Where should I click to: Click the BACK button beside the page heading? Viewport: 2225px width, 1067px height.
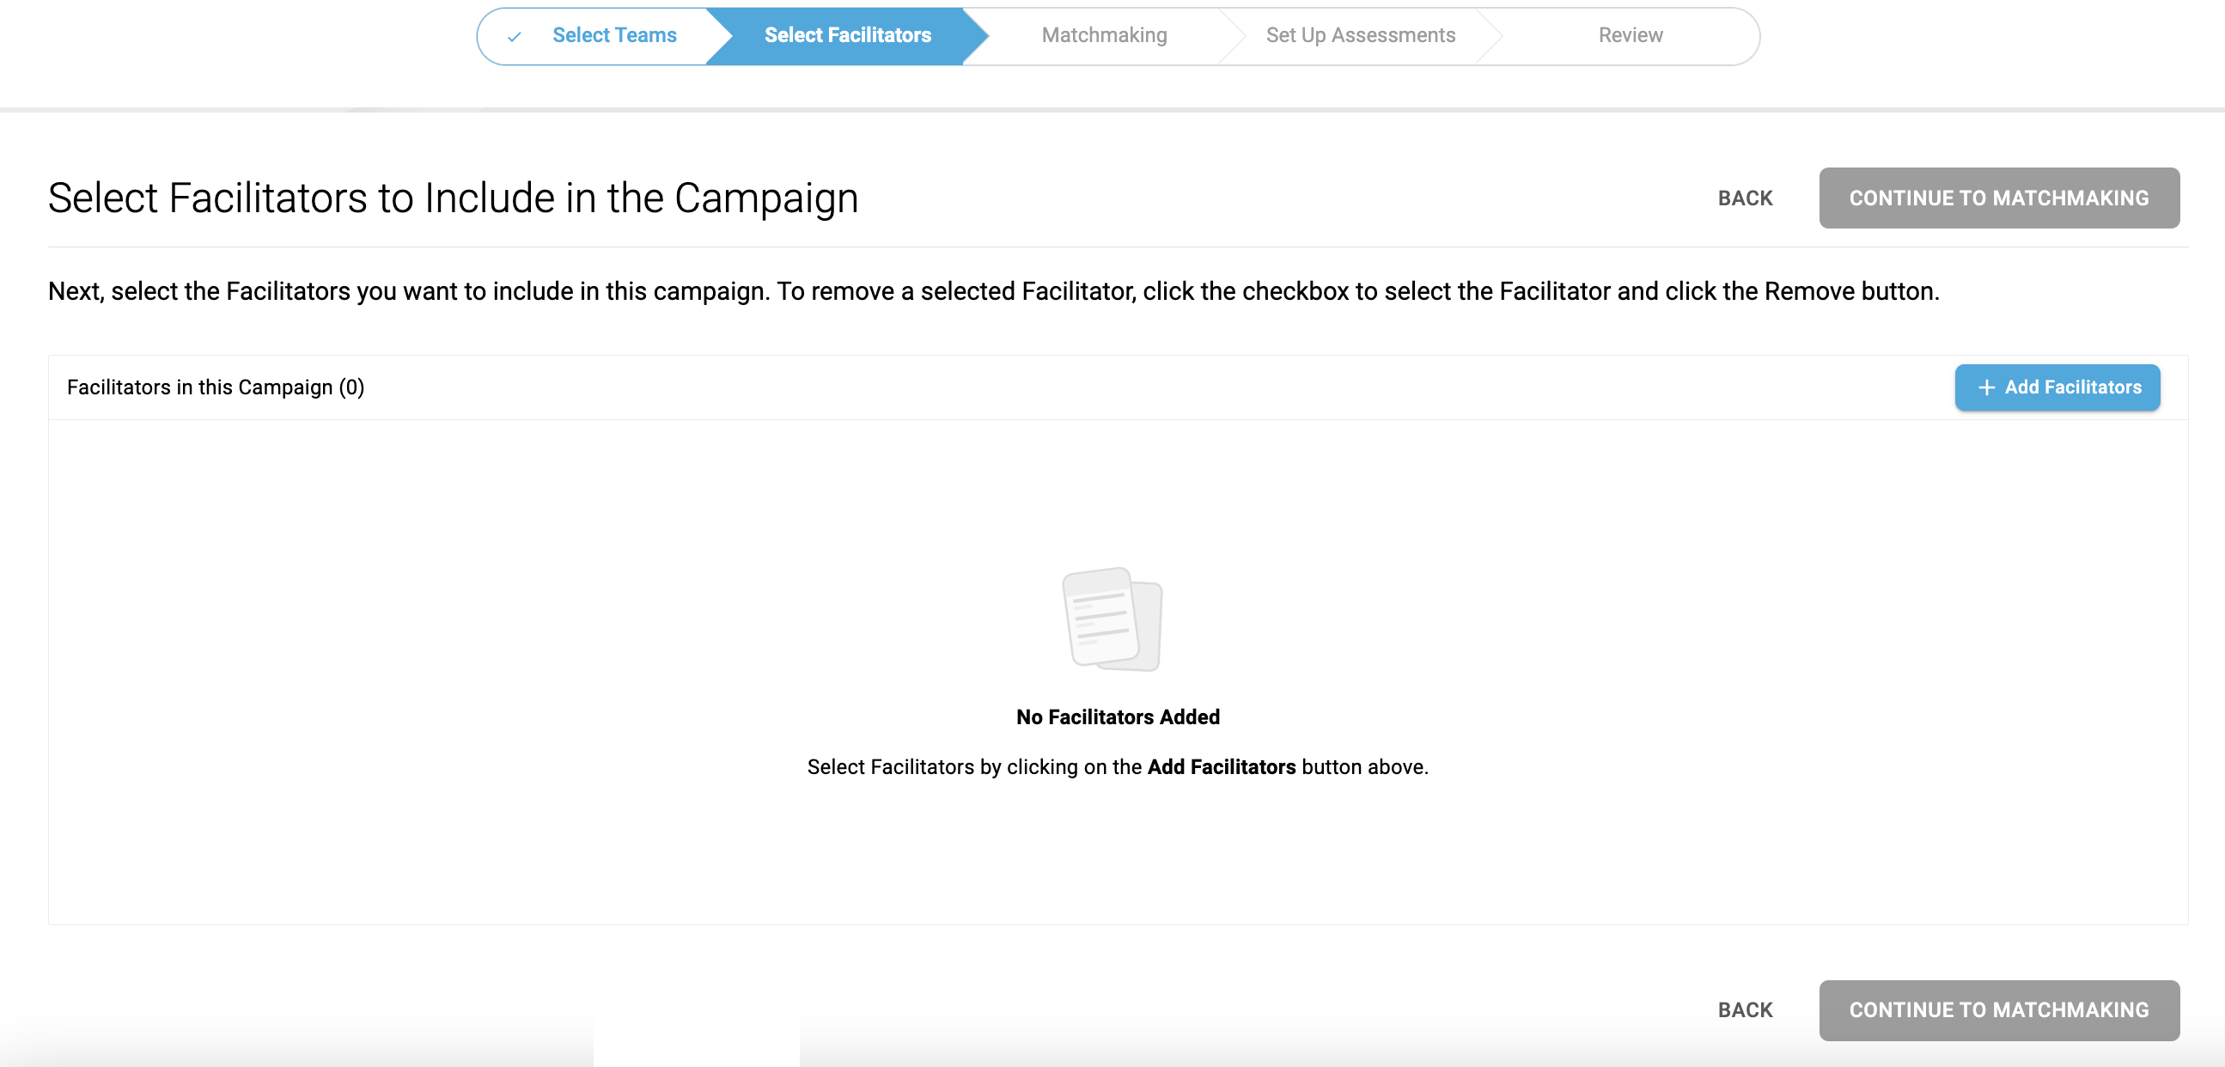[x=1745, y=198]
